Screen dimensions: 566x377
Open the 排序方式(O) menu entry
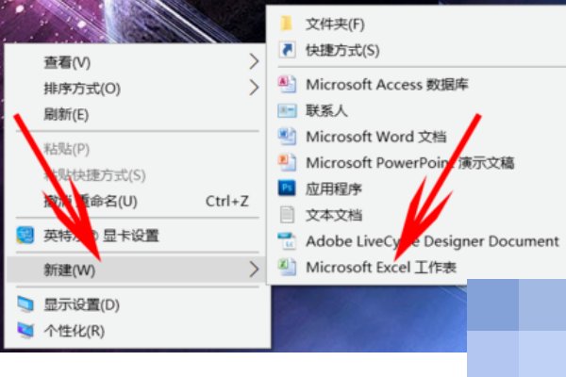[137, 88]
